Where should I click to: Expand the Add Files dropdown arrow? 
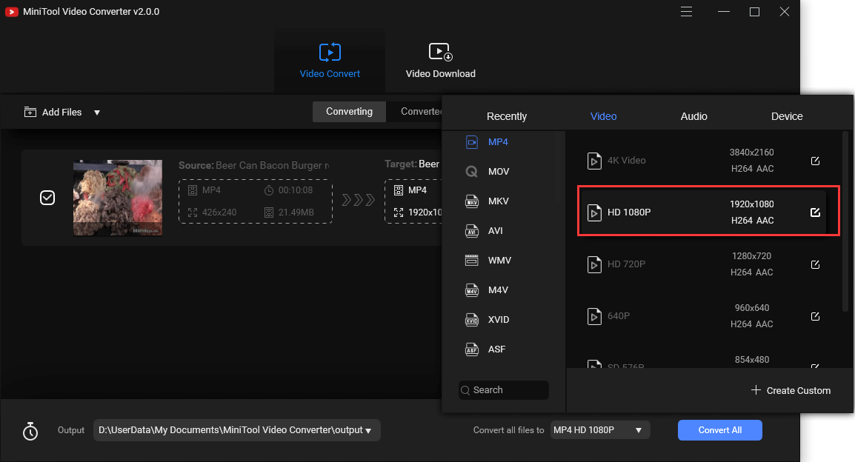[97, 113]
